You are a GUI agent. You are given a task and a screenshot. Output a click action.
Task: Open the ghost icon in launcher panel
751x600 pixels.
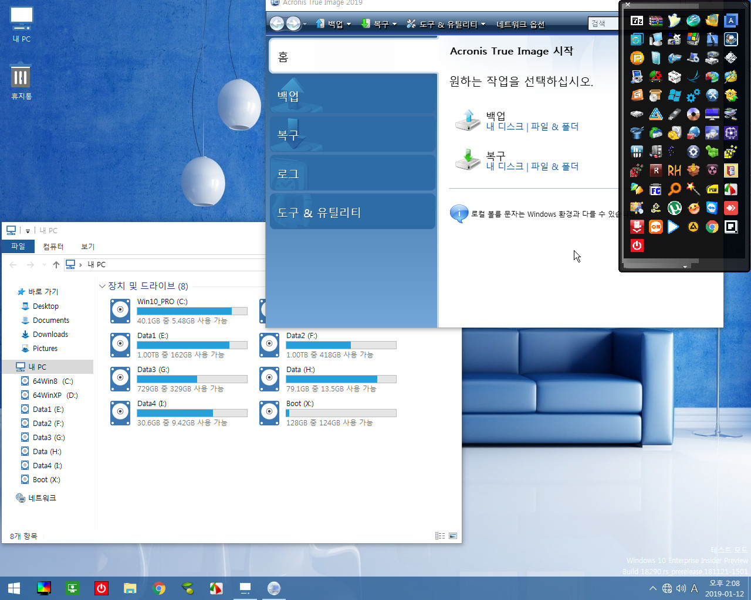pyautogui.click(x=675, y=21)
